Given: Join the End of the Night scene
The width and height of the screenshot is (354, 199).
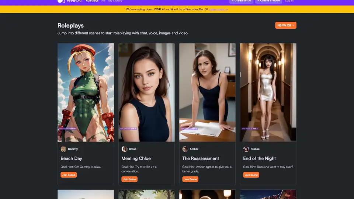Looking at the screenshot, I should click(x=251, y=175).
